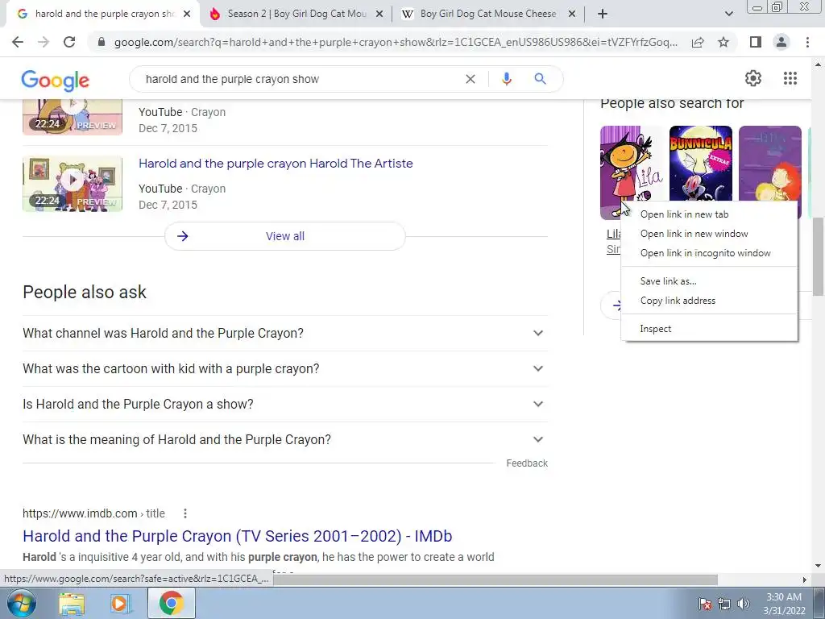825x619 pixels.
Task: Run search with the magnifier icon
Action: click(x=540, y=79)
